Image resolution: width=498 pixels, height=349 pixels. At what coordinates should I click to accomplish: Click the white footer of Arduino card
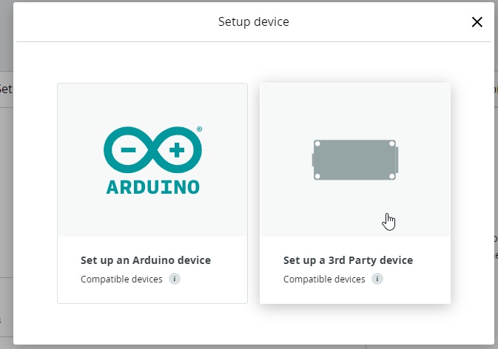[152, 270]
